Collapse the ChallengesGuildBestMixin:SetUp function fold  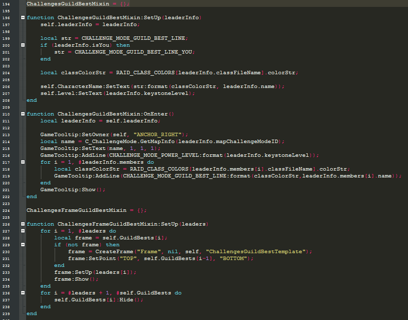click(23, 18)
